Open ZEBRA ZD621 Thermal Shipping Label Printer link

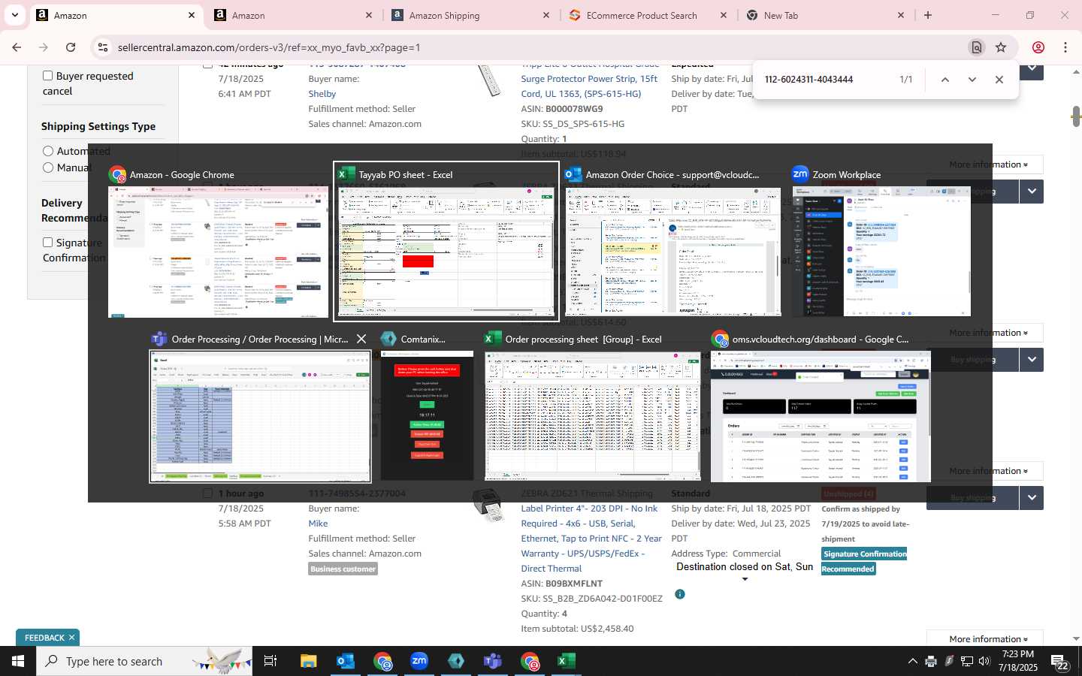(x=591, y=531)
